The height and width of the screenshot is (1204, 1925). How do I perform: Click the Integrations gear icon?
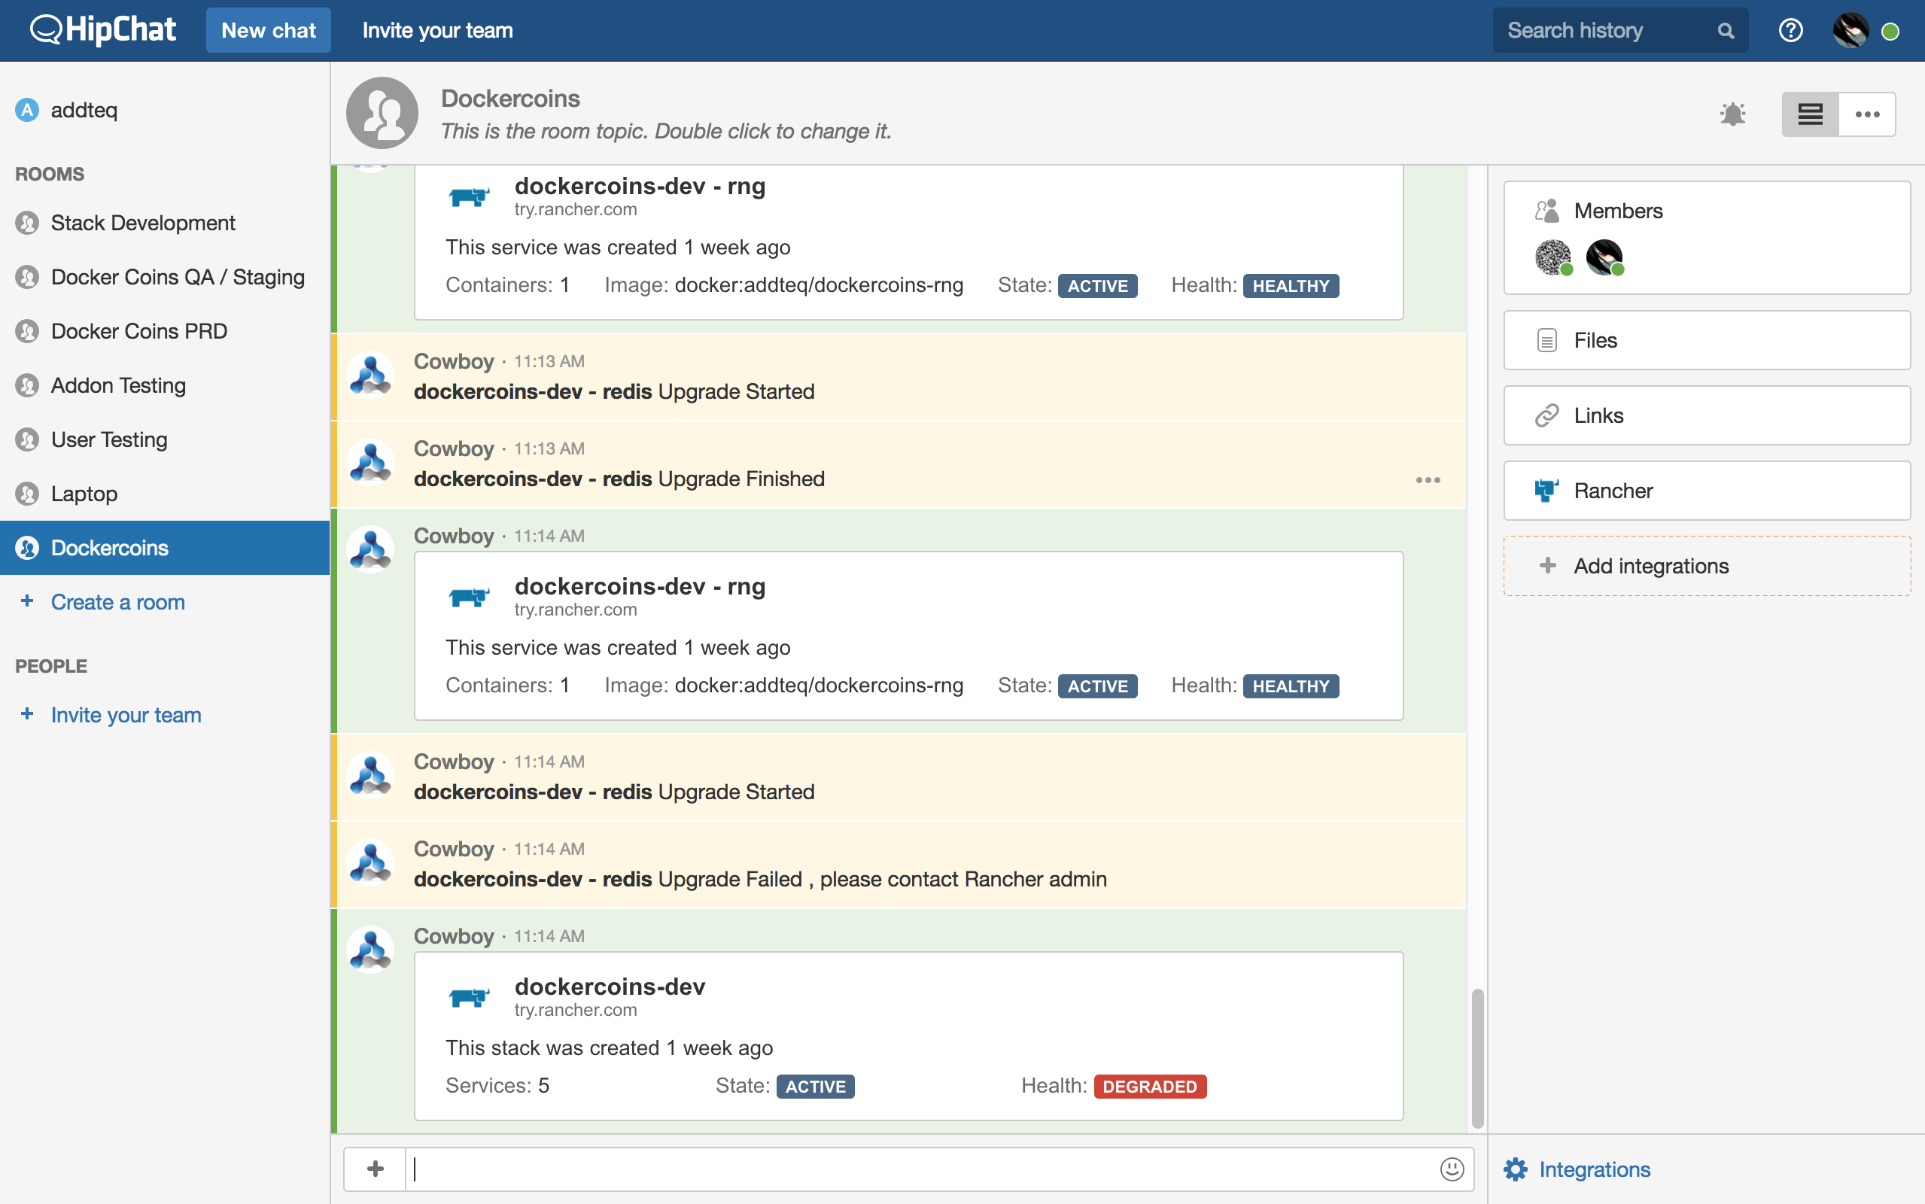(1515, 1169)
